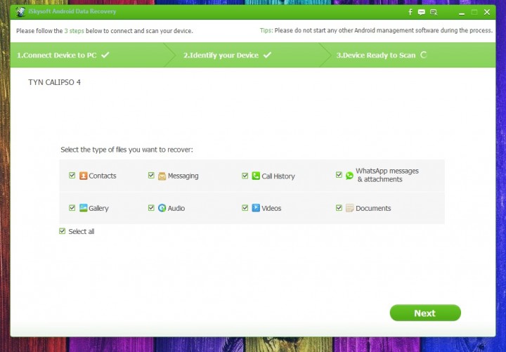Click the Videos play icon

click(x=256, y=208)
